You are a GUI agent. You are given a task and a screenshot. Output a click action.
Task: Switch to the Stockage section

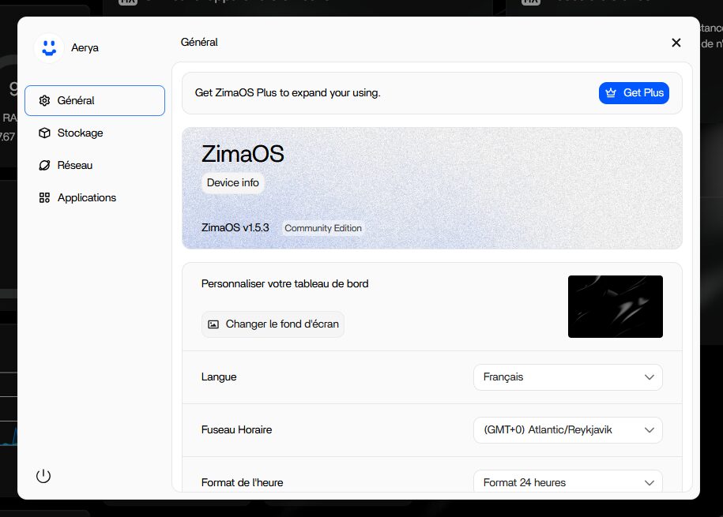coord(80,133)
